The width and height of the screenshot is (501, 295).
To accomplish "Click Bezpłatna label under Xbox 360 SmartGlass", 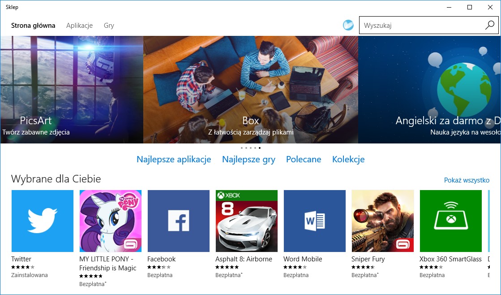I will (432, 275).
